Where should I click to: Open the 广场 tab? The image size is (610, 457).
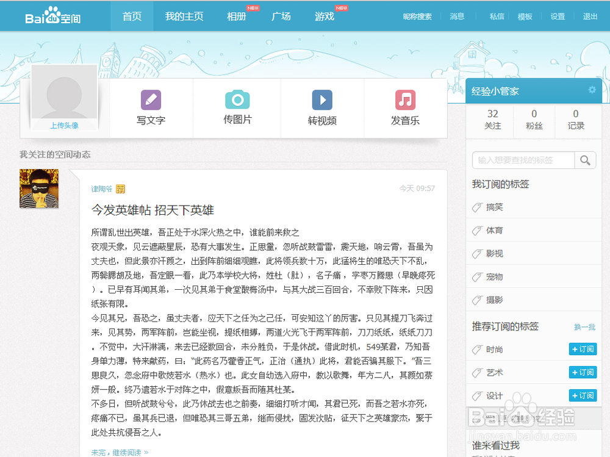coord(281,16)
